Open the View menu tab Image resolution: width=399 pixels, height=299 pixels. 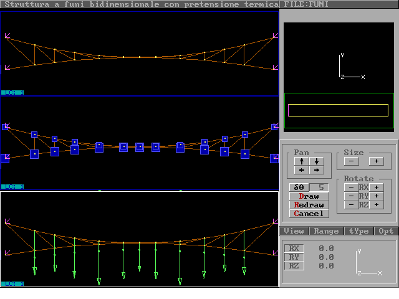point(294,231)
